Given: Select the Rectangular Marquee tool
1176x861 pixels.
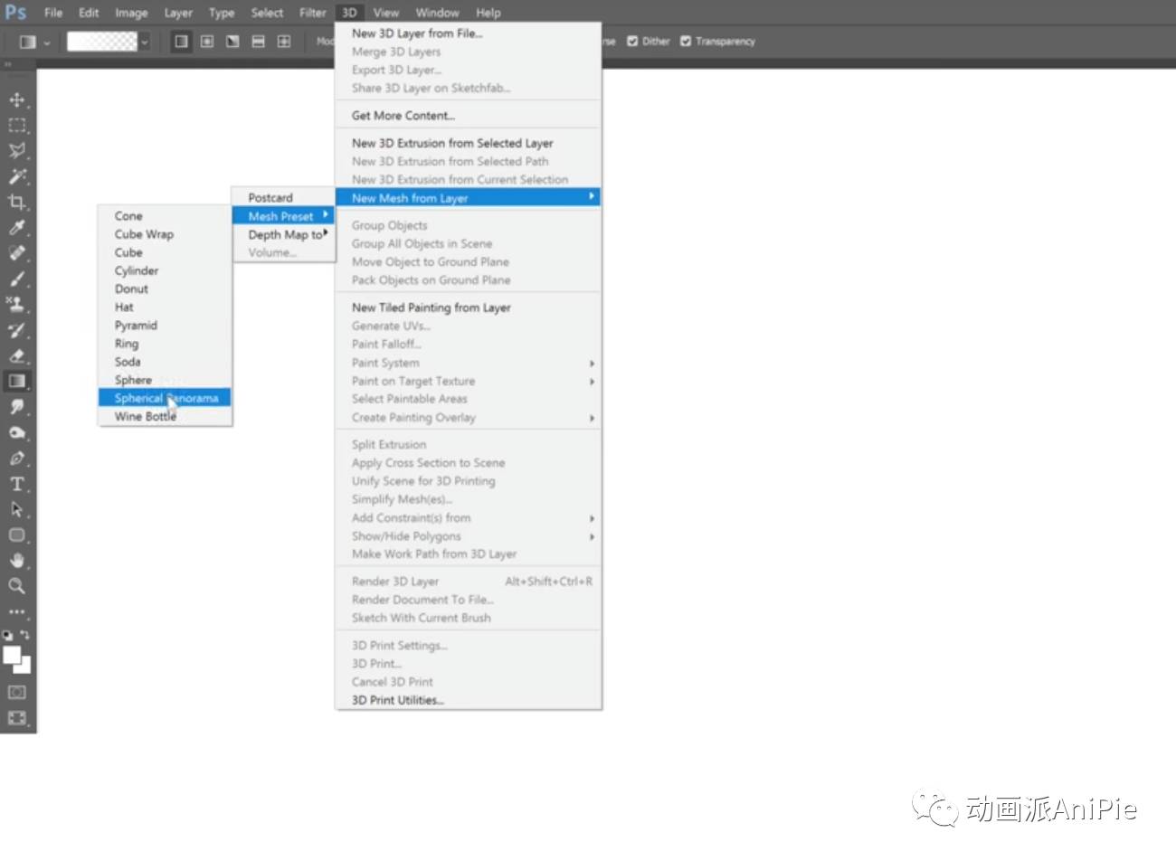Looking at the screenshot, I should [x=17, y=125].
